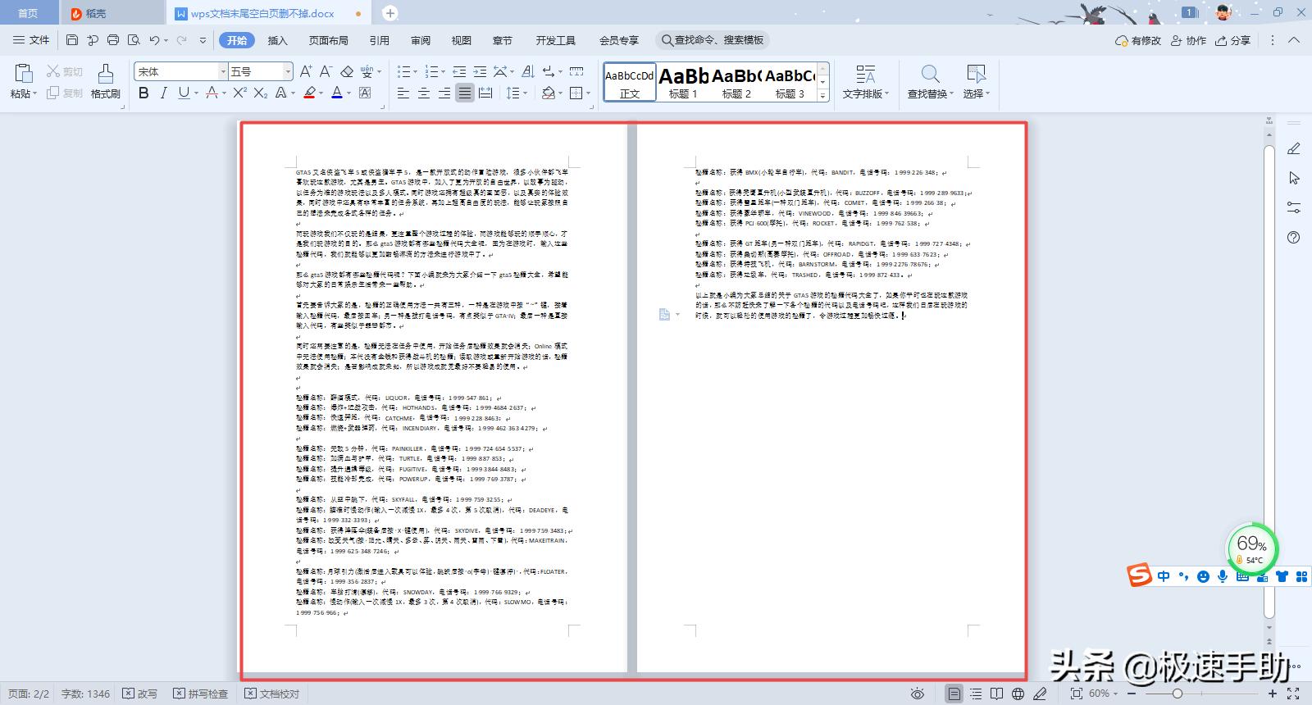Apply the 标题 1 heading style

pyautogui.click(x=683, y=82)
